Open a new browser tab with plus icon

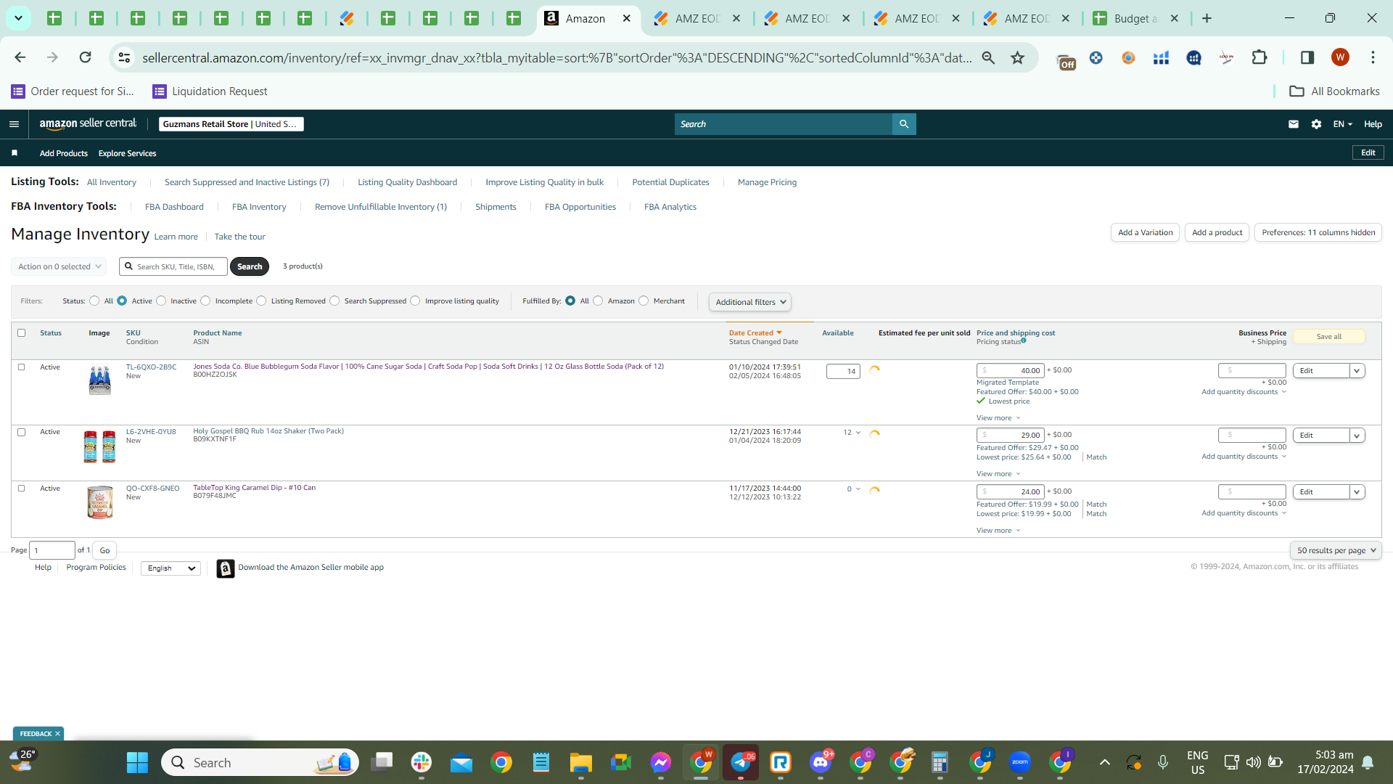click(1207, 18)
